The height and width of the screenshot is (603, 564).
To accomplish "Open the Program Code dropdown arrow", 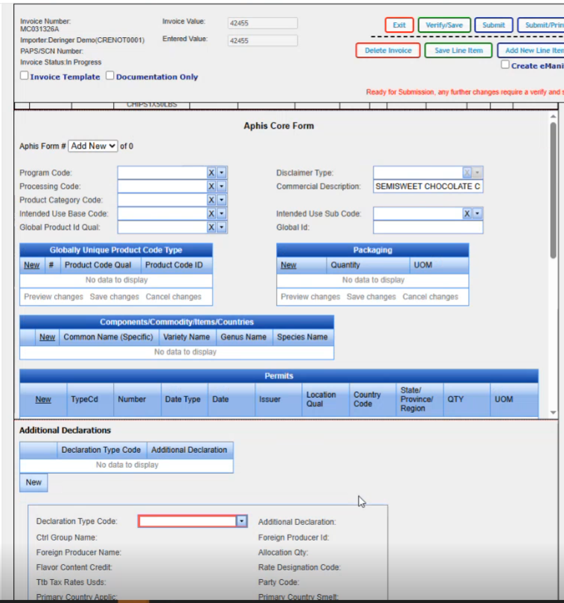I will (x=222, y=172).
